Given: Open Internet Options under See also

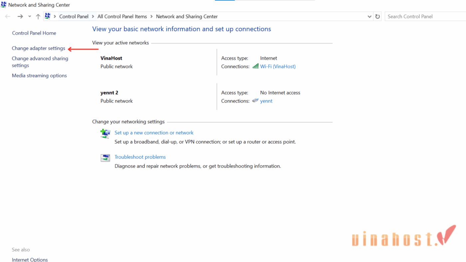Looking at the screenshot, I should point(30,259).
